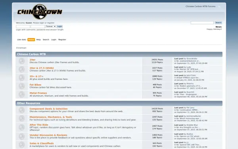Open the Login menu item
238x149 pixels.
pyautogui.click(x=54, y=39)
